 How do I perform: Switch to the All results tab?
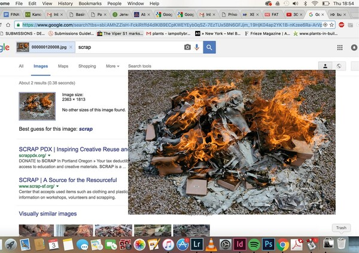[x=21, y=66]
